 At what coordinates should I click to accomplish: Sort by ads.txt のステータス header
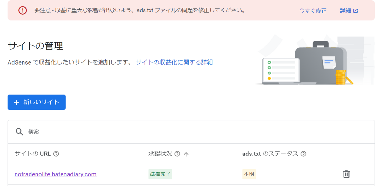pos(270,154)
